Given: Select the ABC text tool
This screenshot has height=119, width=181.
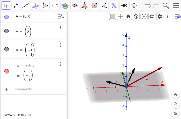Looking at the screenshot, I should click(x=124, y=5).
